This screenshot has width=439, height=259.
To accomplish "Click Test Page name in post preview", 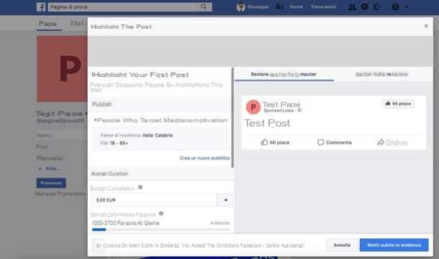I will click(281, 104).
